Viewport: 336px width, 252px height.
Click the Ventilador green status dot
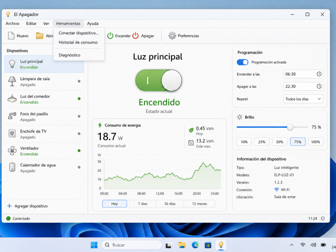tap(79, 151)
